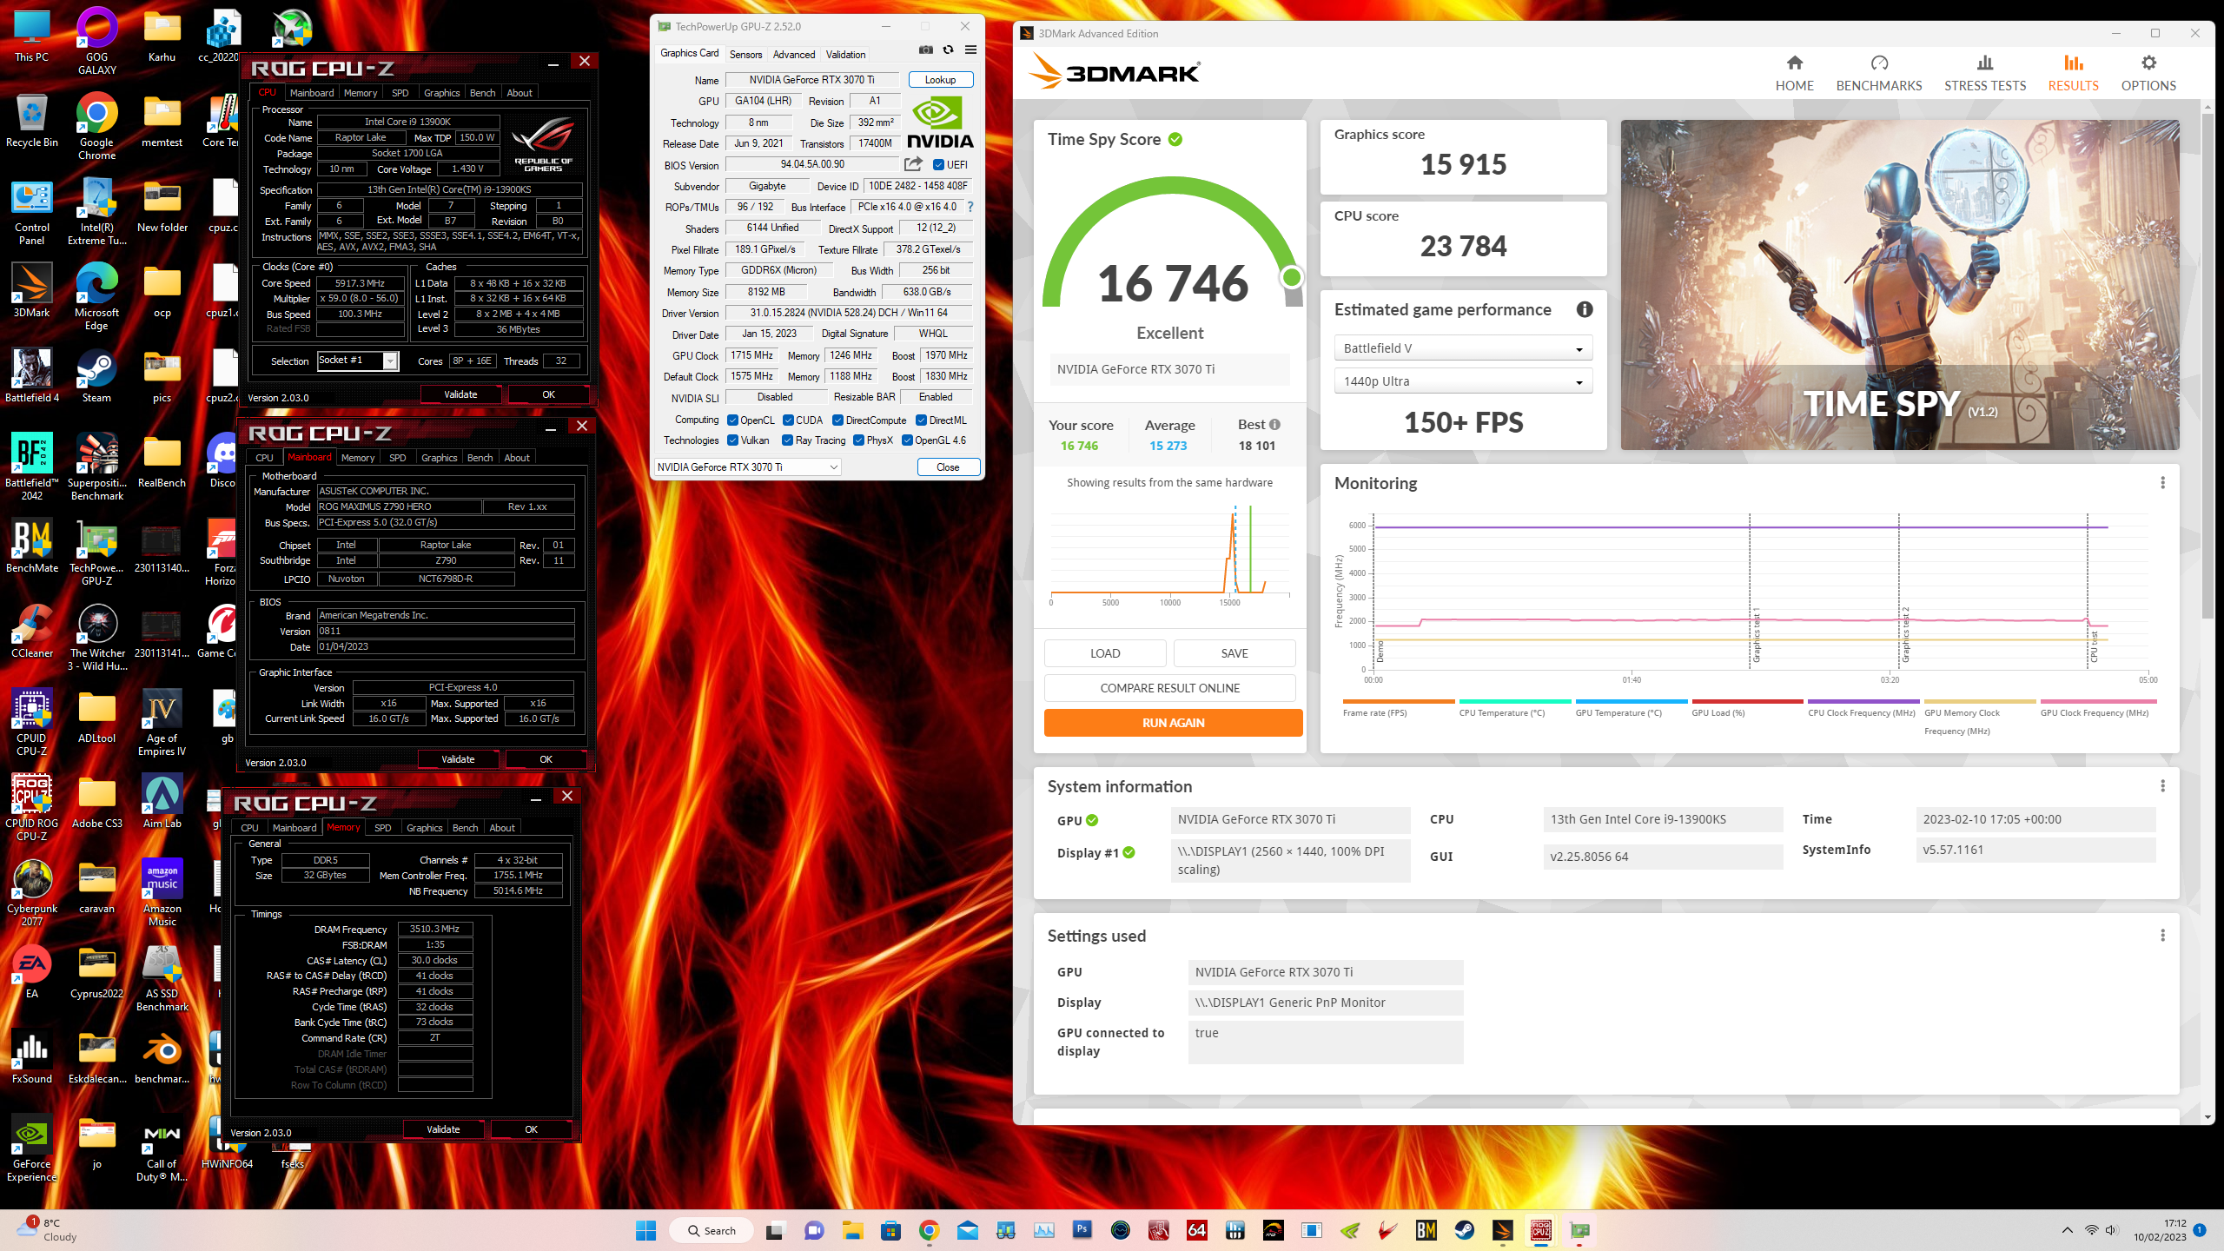
Task: Open GPU selector dropdown in GPU-Z
Action: click(x=747, y=467)
